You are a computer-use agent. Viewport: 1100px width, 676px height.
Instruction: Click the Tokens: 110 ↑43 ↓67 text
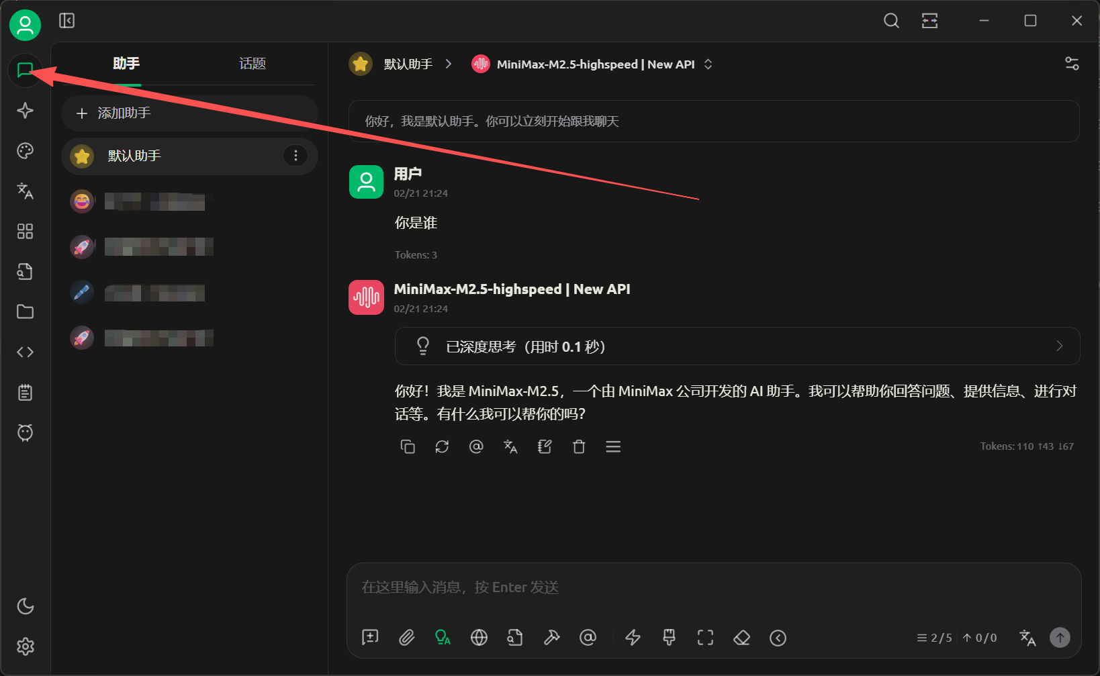pos(1027,446)
